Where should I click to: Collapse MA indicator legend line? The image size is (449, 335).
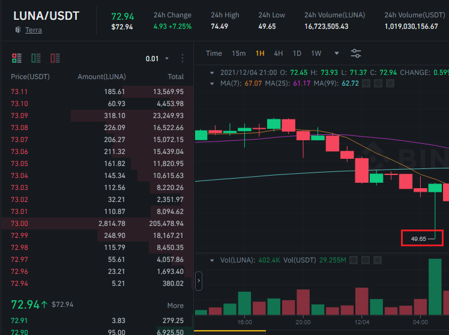212,84
